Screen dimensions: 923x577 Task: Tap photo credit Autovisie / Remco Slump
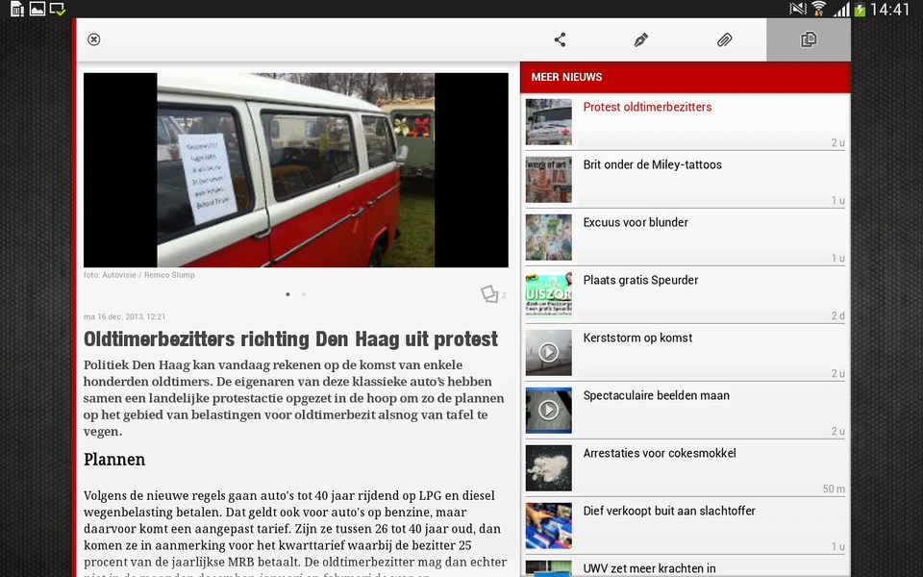tap(138, 275)
